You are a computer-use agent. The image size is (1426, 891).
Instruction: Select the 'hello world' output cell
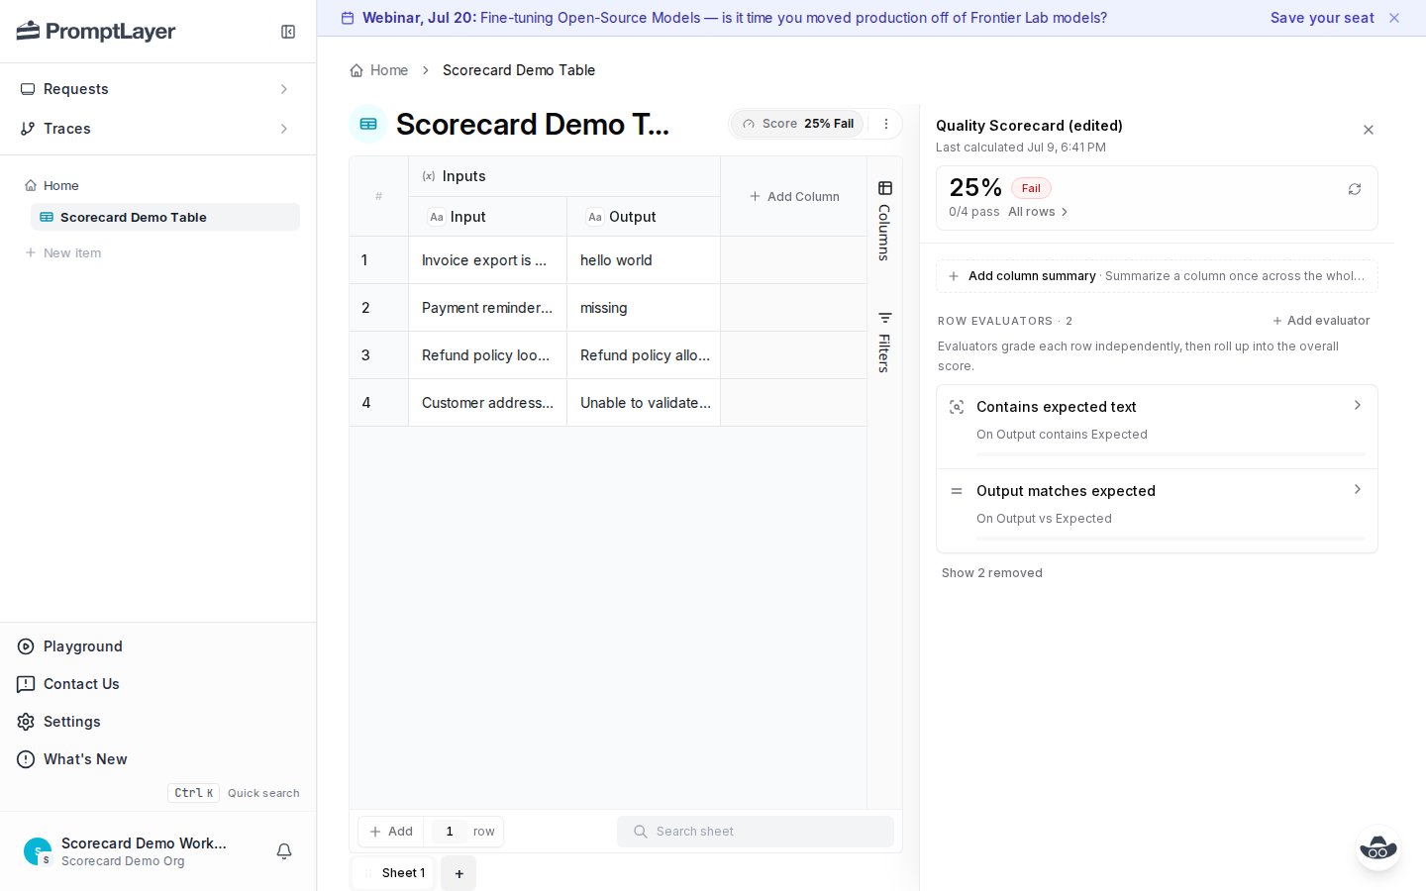[644, 260]
